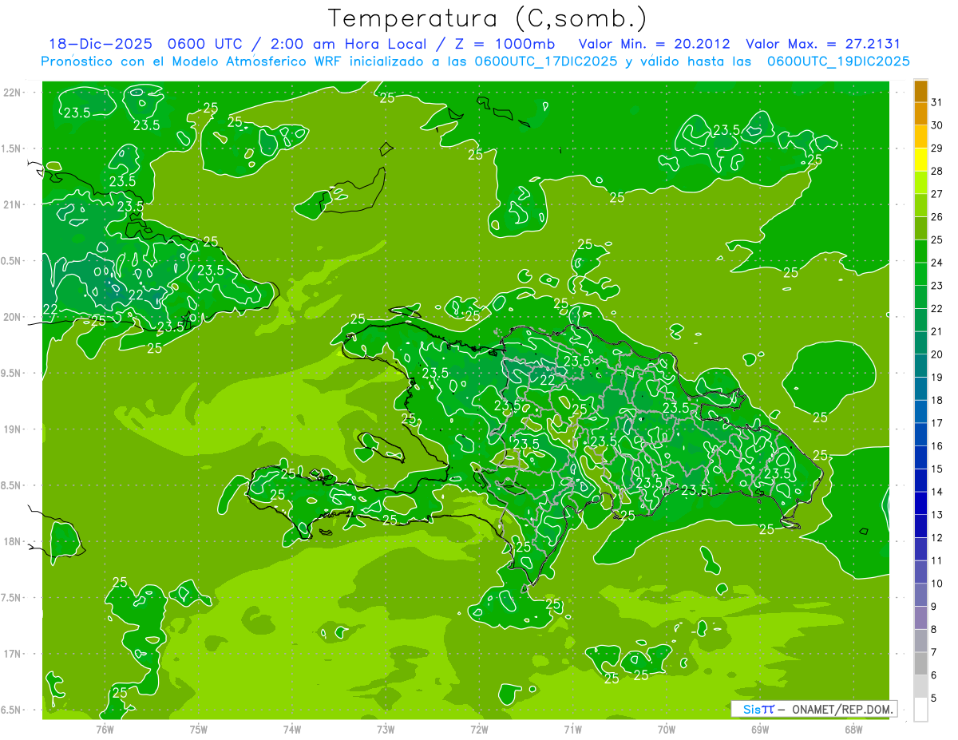Click the '71W' longitude axis label

click(x=572, y=729)
